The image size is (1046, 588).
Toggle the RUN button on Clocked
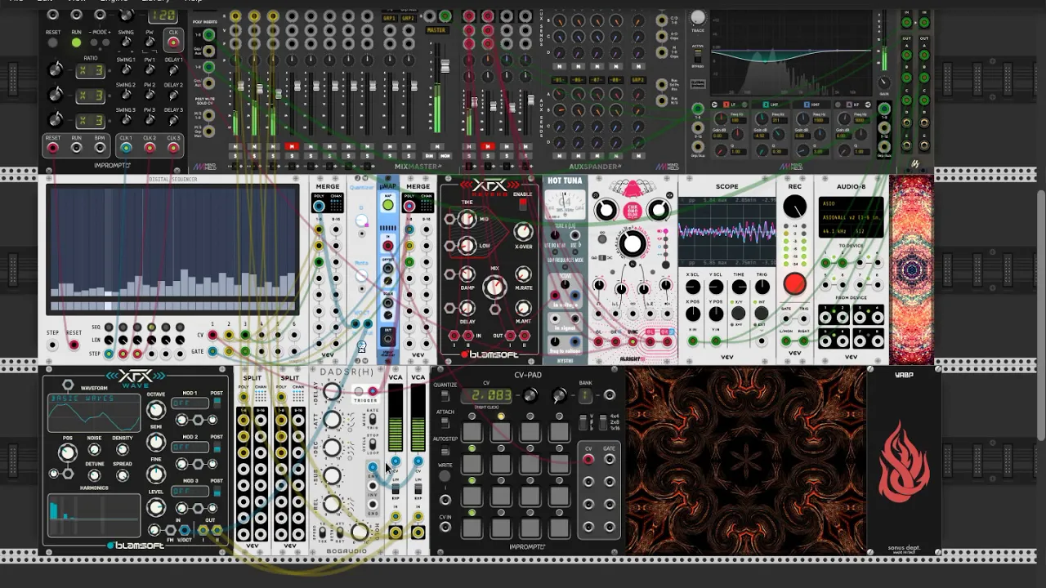coord(76,42)
